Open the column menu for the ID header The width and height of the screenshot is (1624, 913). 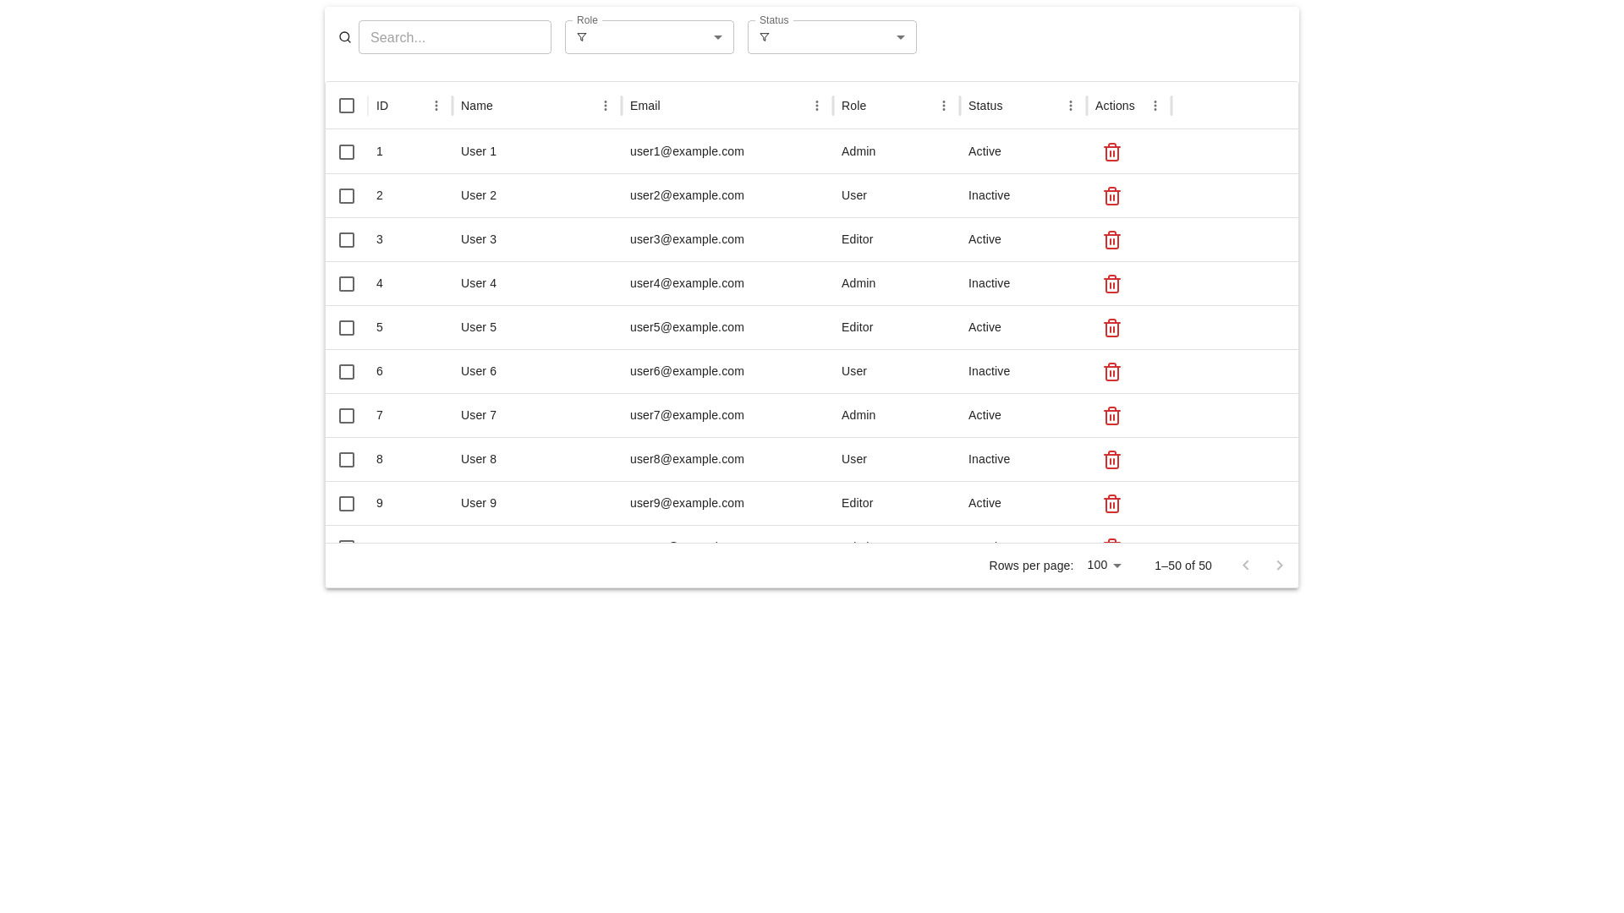coord(436,106)
